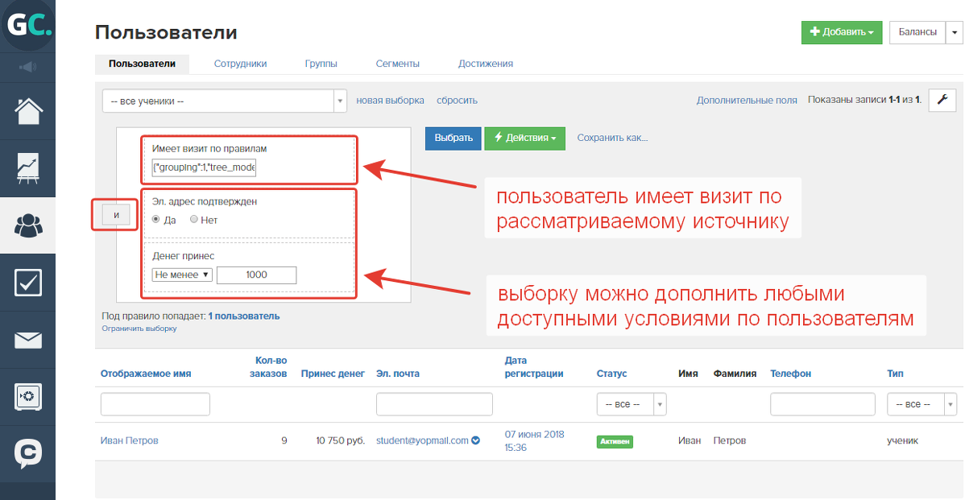Open the 'Не менее' comparison dropdown
965x500 pixels.
182,275
